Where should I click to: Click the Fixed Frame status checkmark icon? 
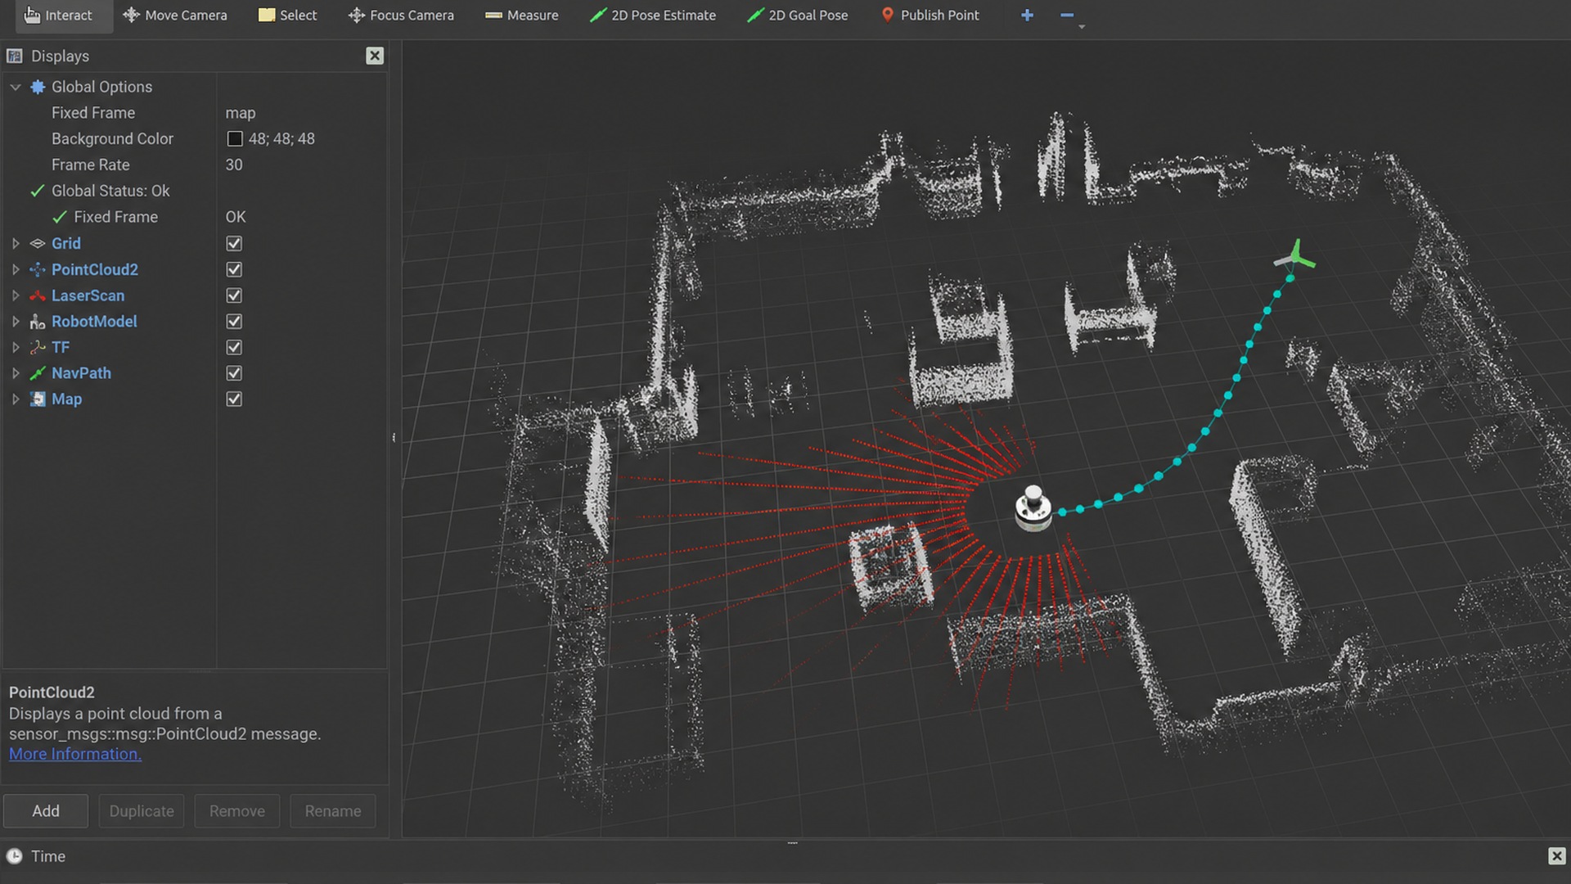60,217
